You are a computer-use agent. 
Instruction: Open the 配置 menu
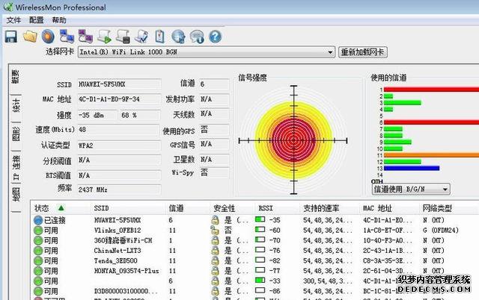tap(37, 20)
